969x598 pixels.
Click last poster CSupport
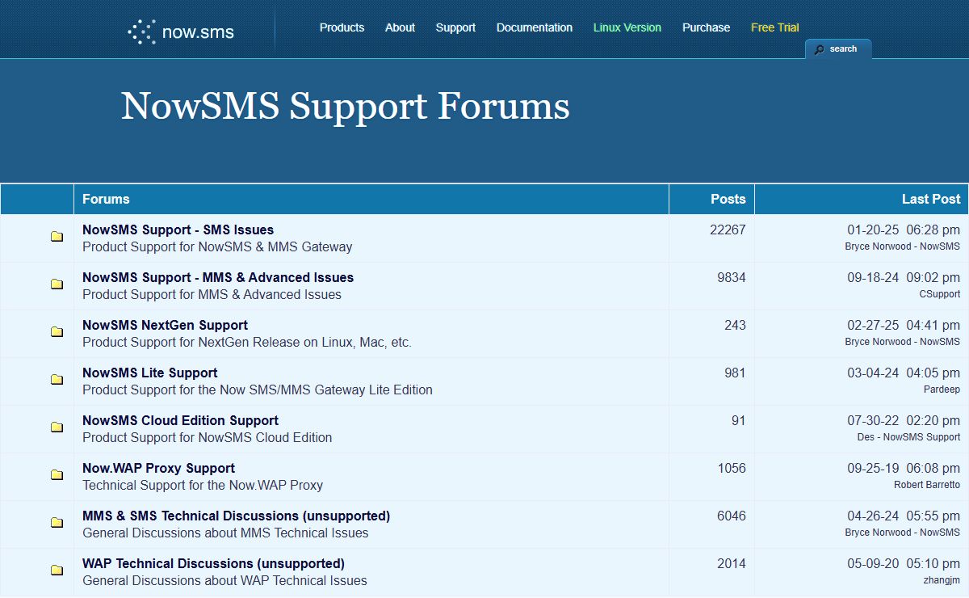(x=940, y=294)
